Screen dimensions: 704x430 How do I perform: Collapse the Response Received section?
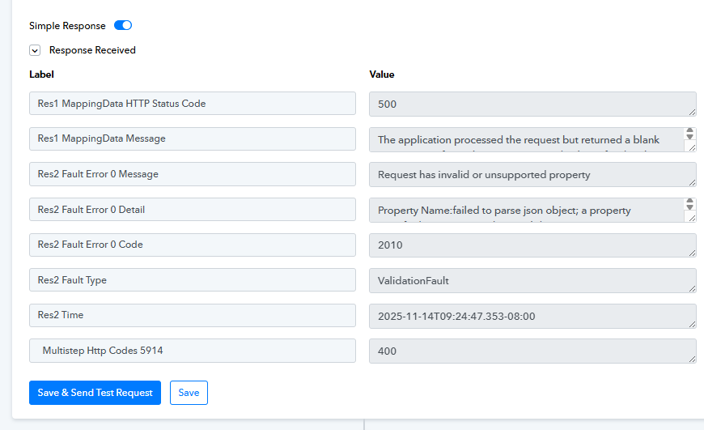click(x=35, y=50)
